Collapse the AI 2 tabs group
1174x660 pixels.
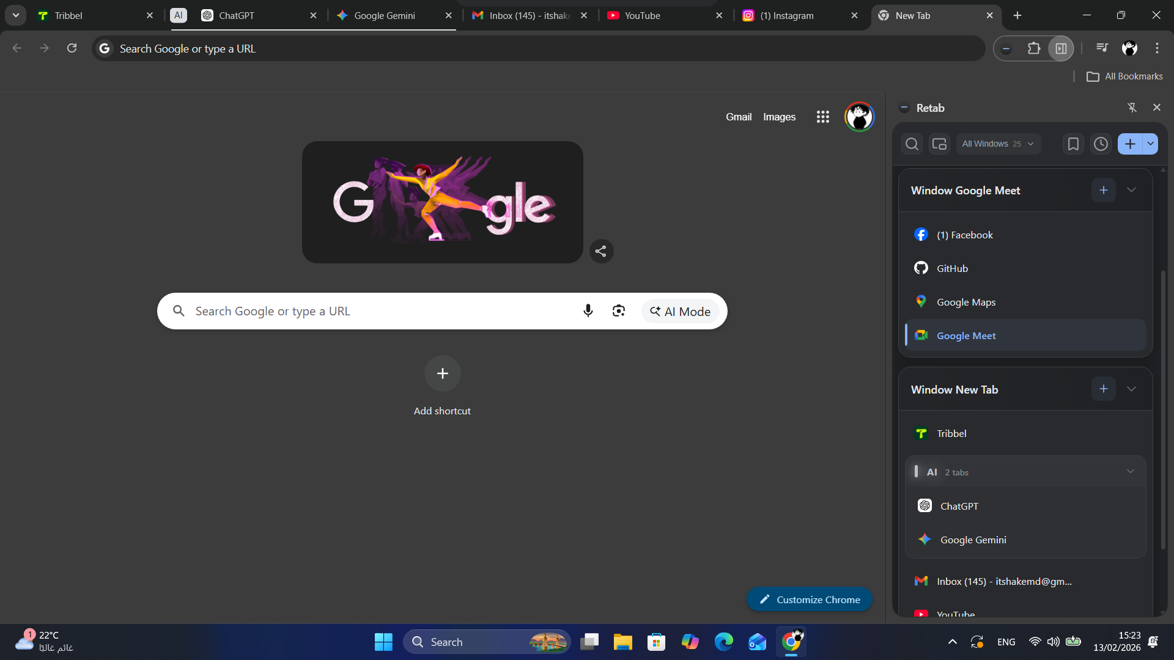(x=1131, y=471)
